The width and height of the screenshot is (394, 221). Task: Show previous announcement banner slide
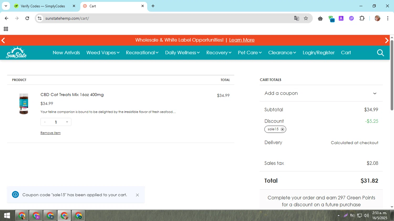[3, 40]
